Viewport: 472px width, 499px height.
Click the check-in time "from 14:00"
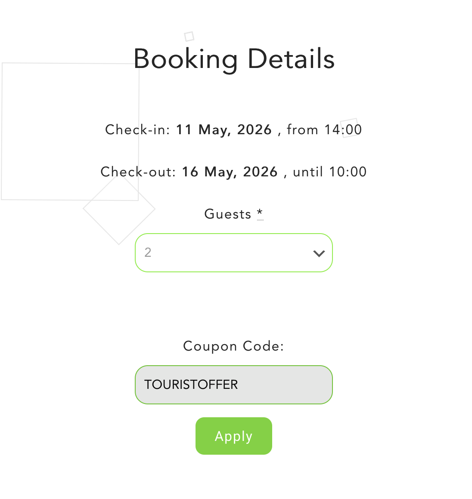(324, 130)
